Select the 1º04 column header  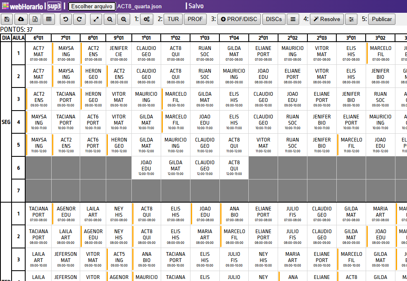click(x=234, y=38)
